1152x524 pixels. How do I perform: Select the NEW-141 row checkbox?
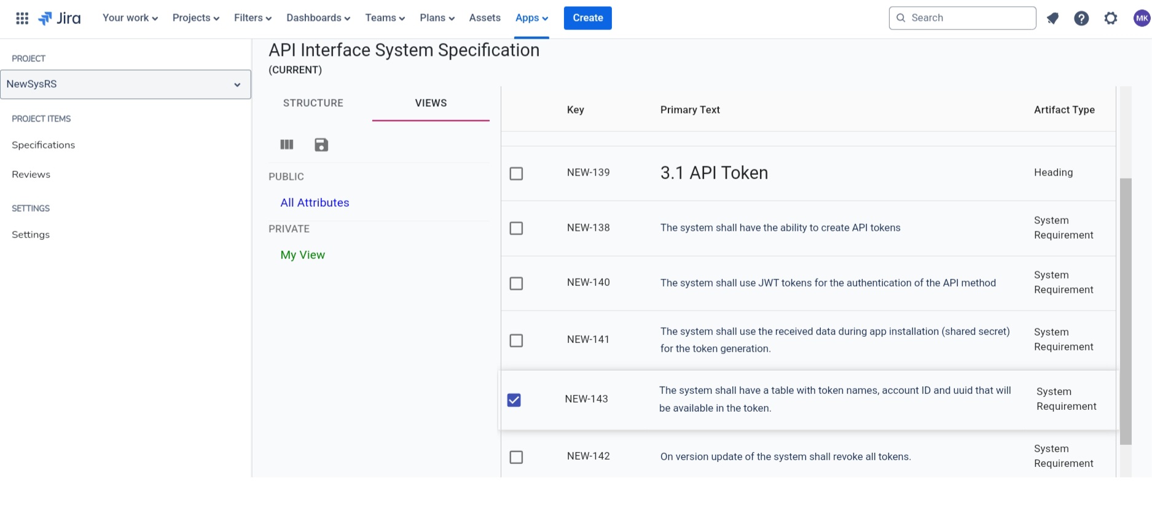[x=516, y=341]
